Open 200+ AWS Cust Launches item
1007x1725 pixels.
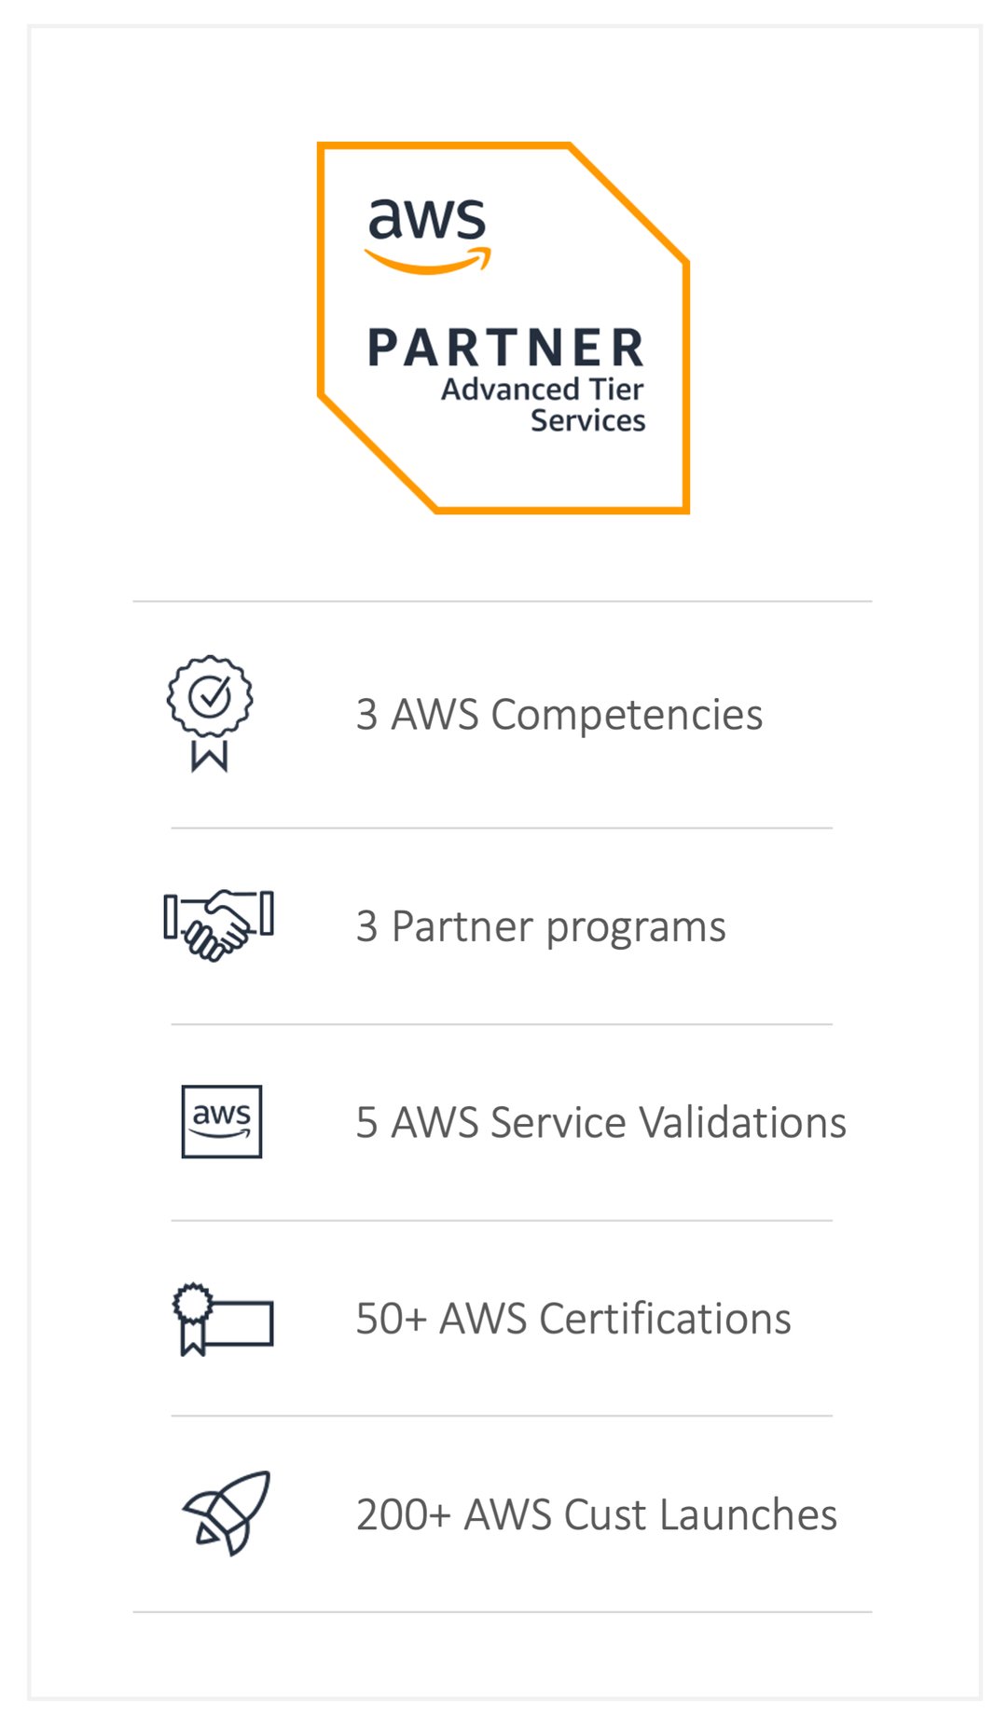tap(597, 1514)
